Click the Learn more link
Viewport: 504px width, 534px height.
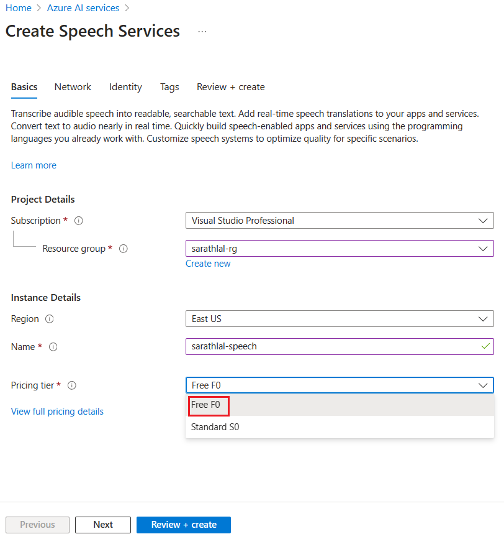33,165
